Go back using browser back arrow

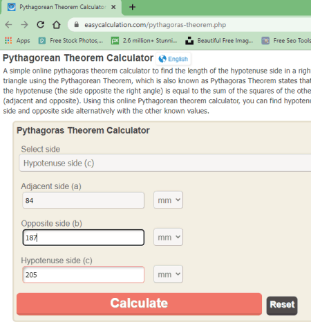[8, 24]
